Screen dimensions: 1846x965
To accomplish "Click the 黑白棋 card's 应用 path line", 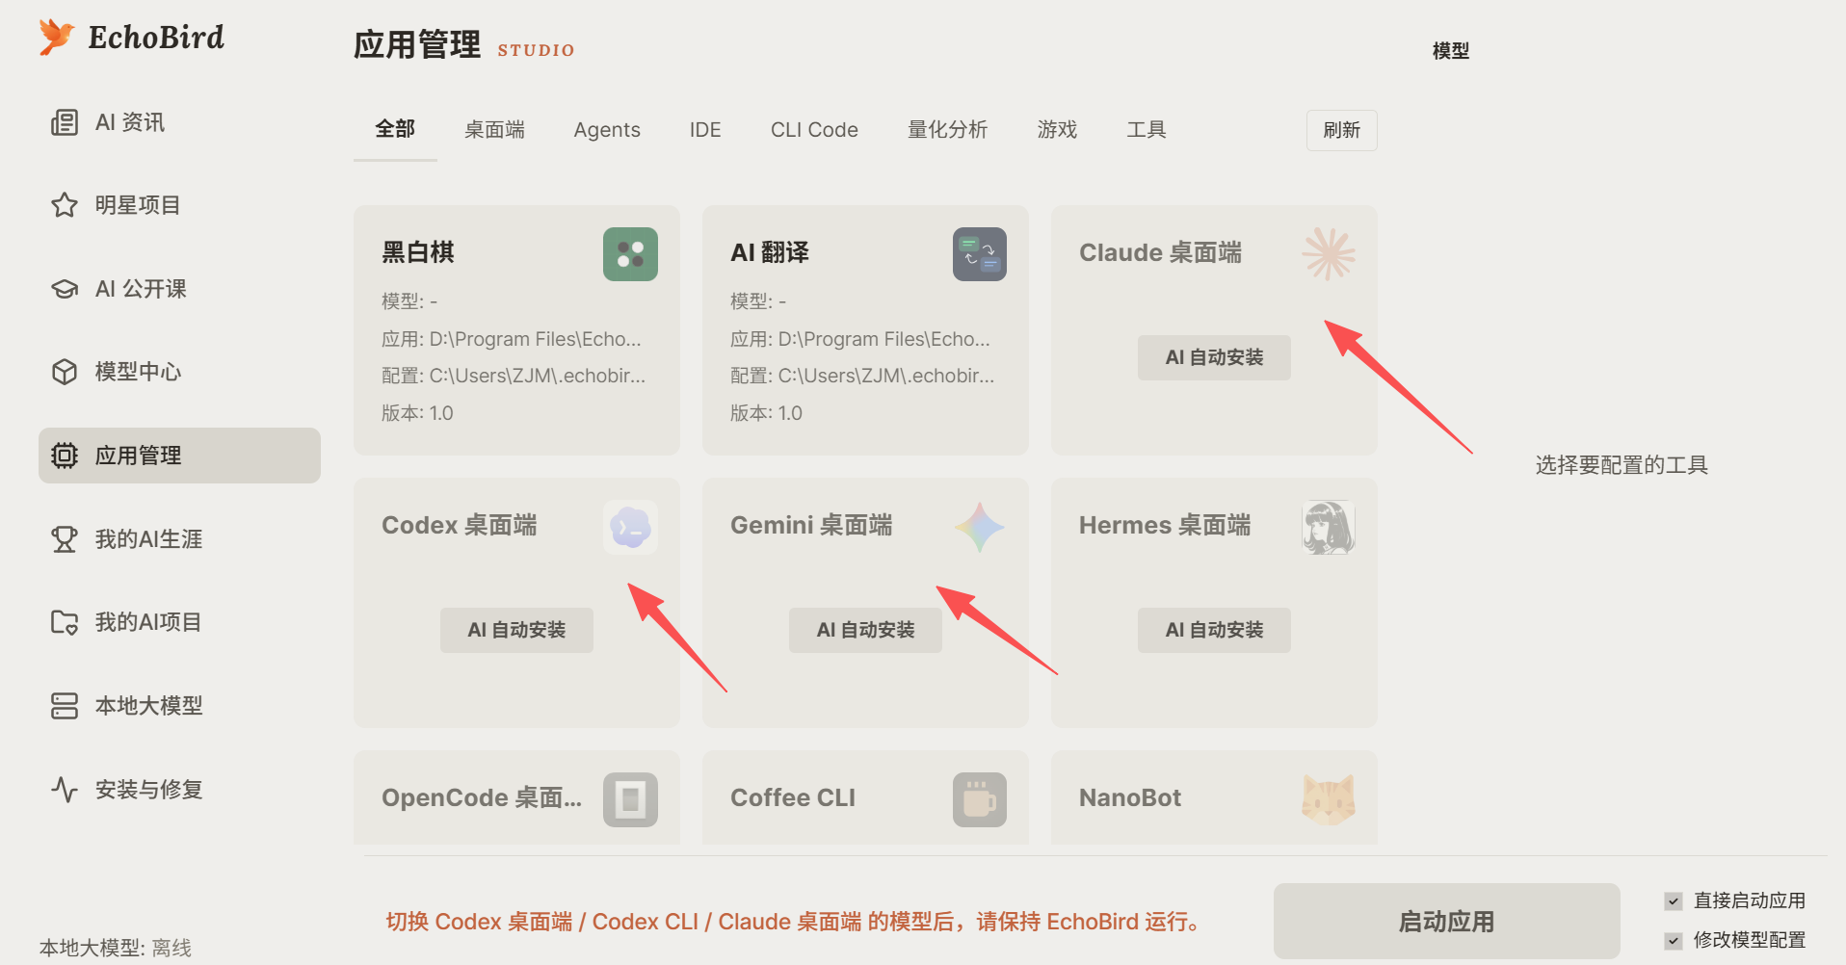I will pyautogui.click(x=512, y=339).
